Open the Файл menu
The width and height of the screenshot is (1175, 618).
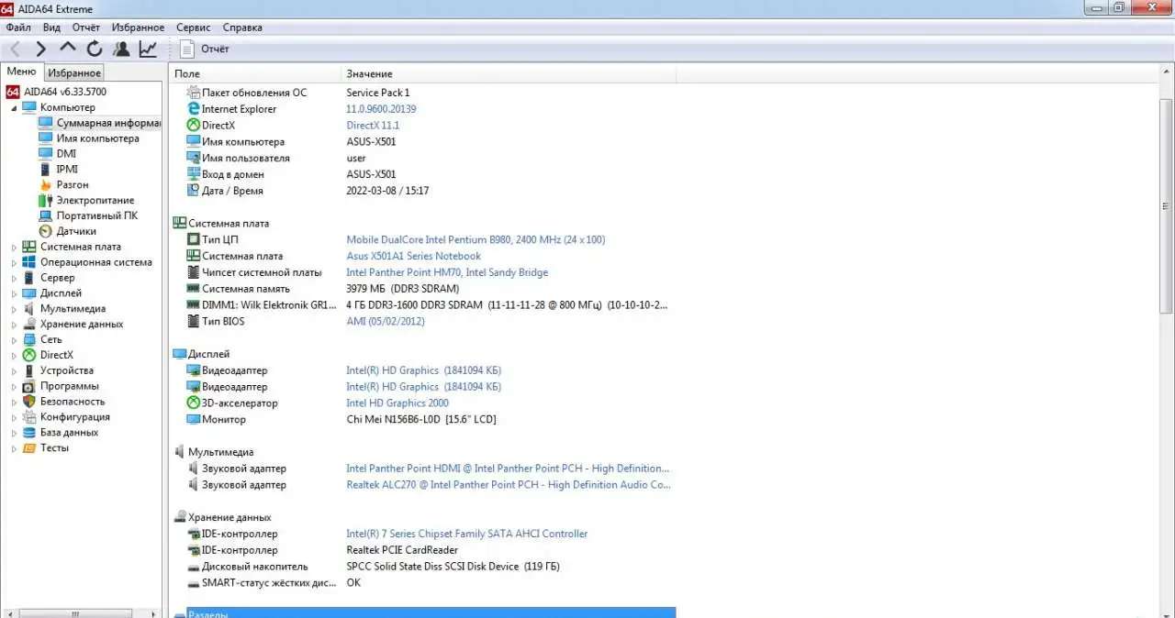tap(18, 28)
